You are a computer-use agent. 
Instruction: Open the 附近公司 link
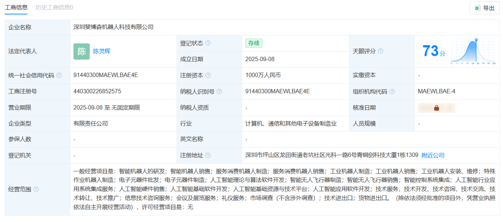pyautogui.click(x=433, y=155)
